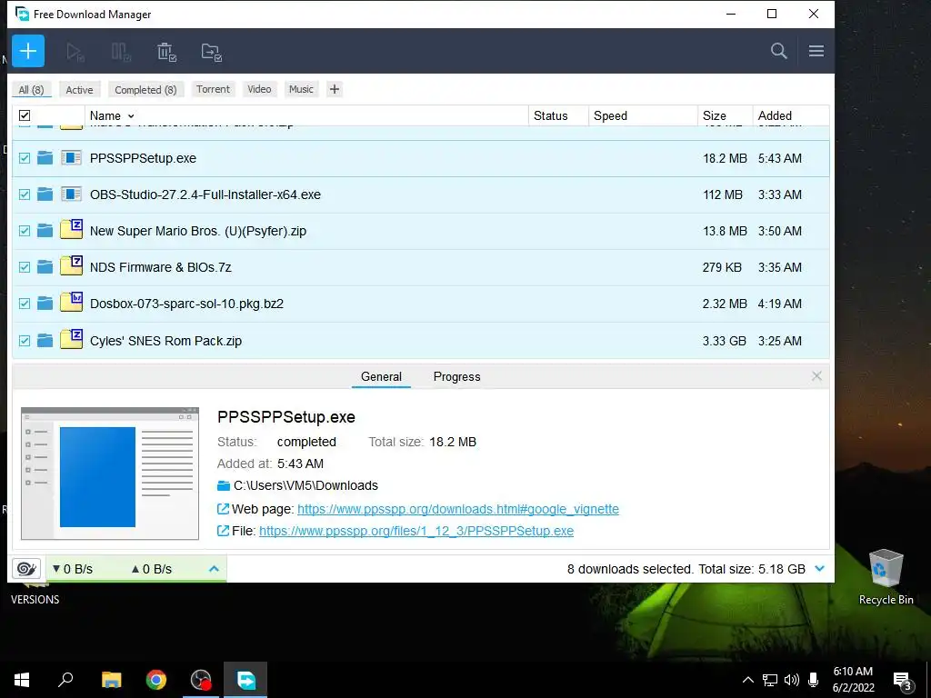Open folder icon for NDS Firmware & BIOs row

coord(45,267)
